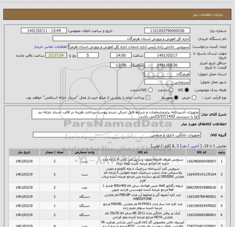The width and height of the screenshot is (235, 227).
Task: Click the 'واحد شمارش' column header
Action: coord(84,152)
